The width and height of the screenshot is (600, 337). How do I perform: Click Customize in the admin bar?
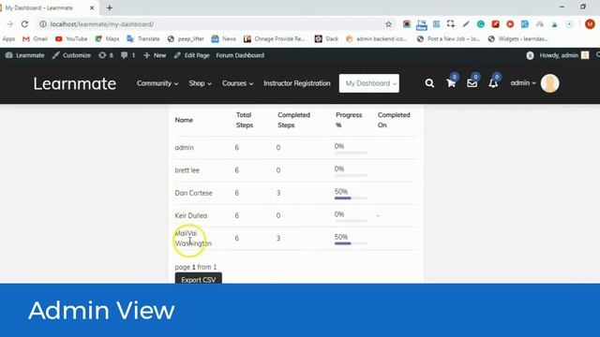71,55
